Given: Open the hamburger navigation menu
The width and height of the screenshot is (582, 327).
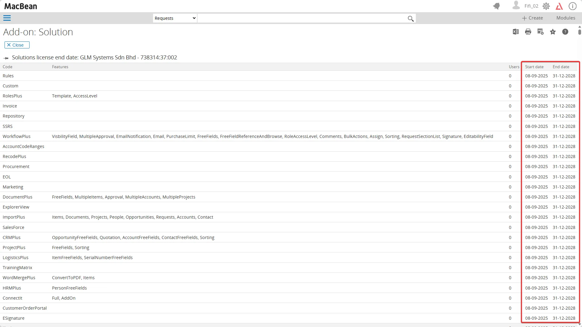Looking at the screenshot, I should (7, 18).
